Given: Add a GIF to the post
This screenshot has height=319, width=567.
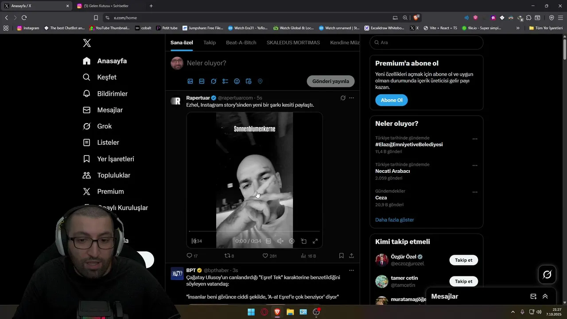Looking at the screenshot, I should 202,81.
